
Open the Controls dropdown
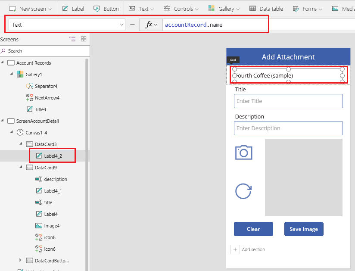pos(181,8)
